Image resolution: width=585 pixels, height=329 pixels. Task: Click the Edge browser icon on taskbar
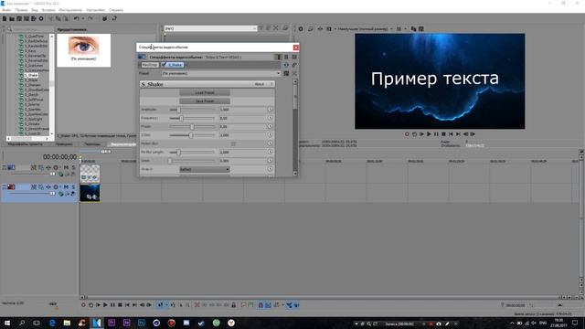click(x=52, y=323)
